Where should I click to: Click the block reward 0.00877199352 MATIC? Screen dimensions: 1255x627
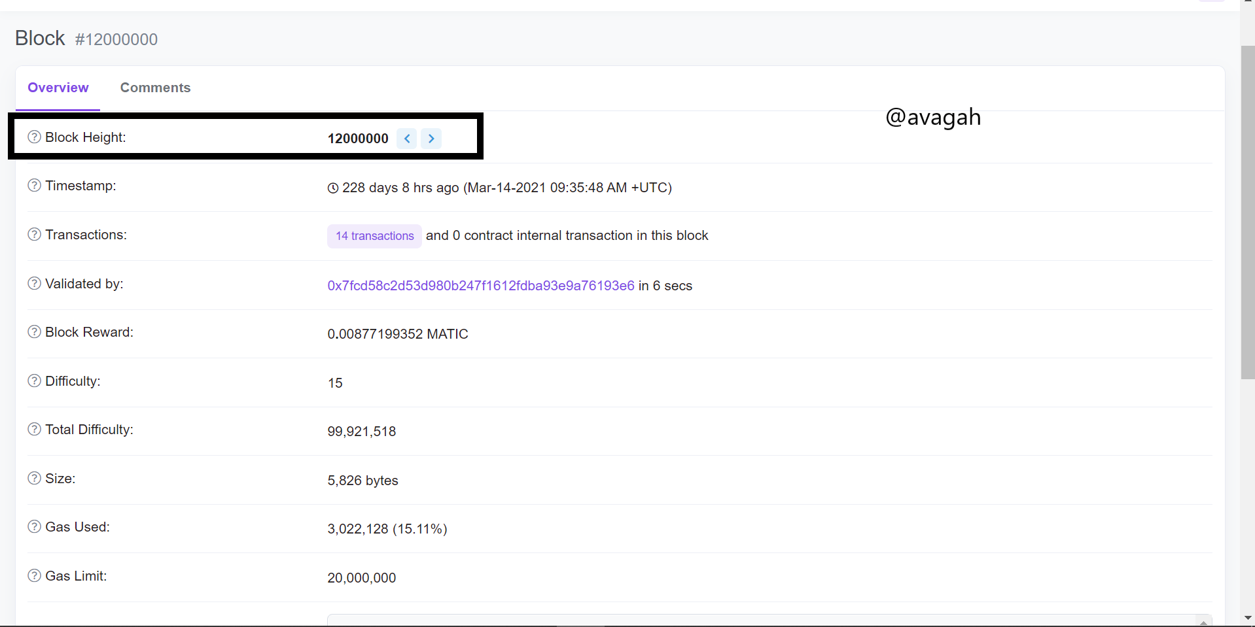[x=398, y=334]
